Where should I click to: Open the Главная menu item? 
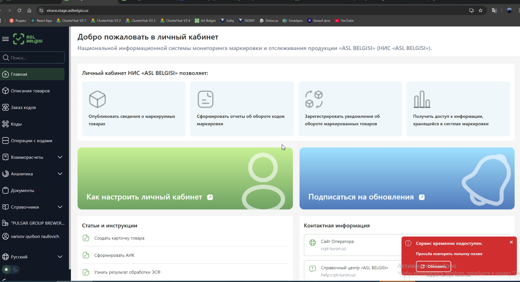tap(33, 74)
